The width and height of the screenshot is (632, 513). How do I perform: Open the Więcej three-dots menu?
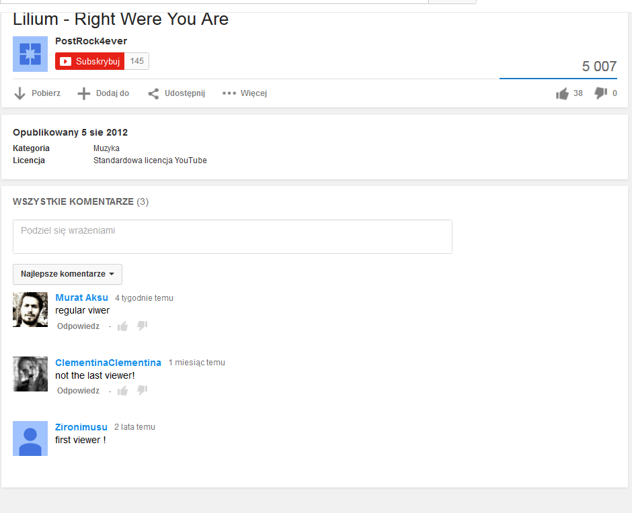tap(245, 93)
